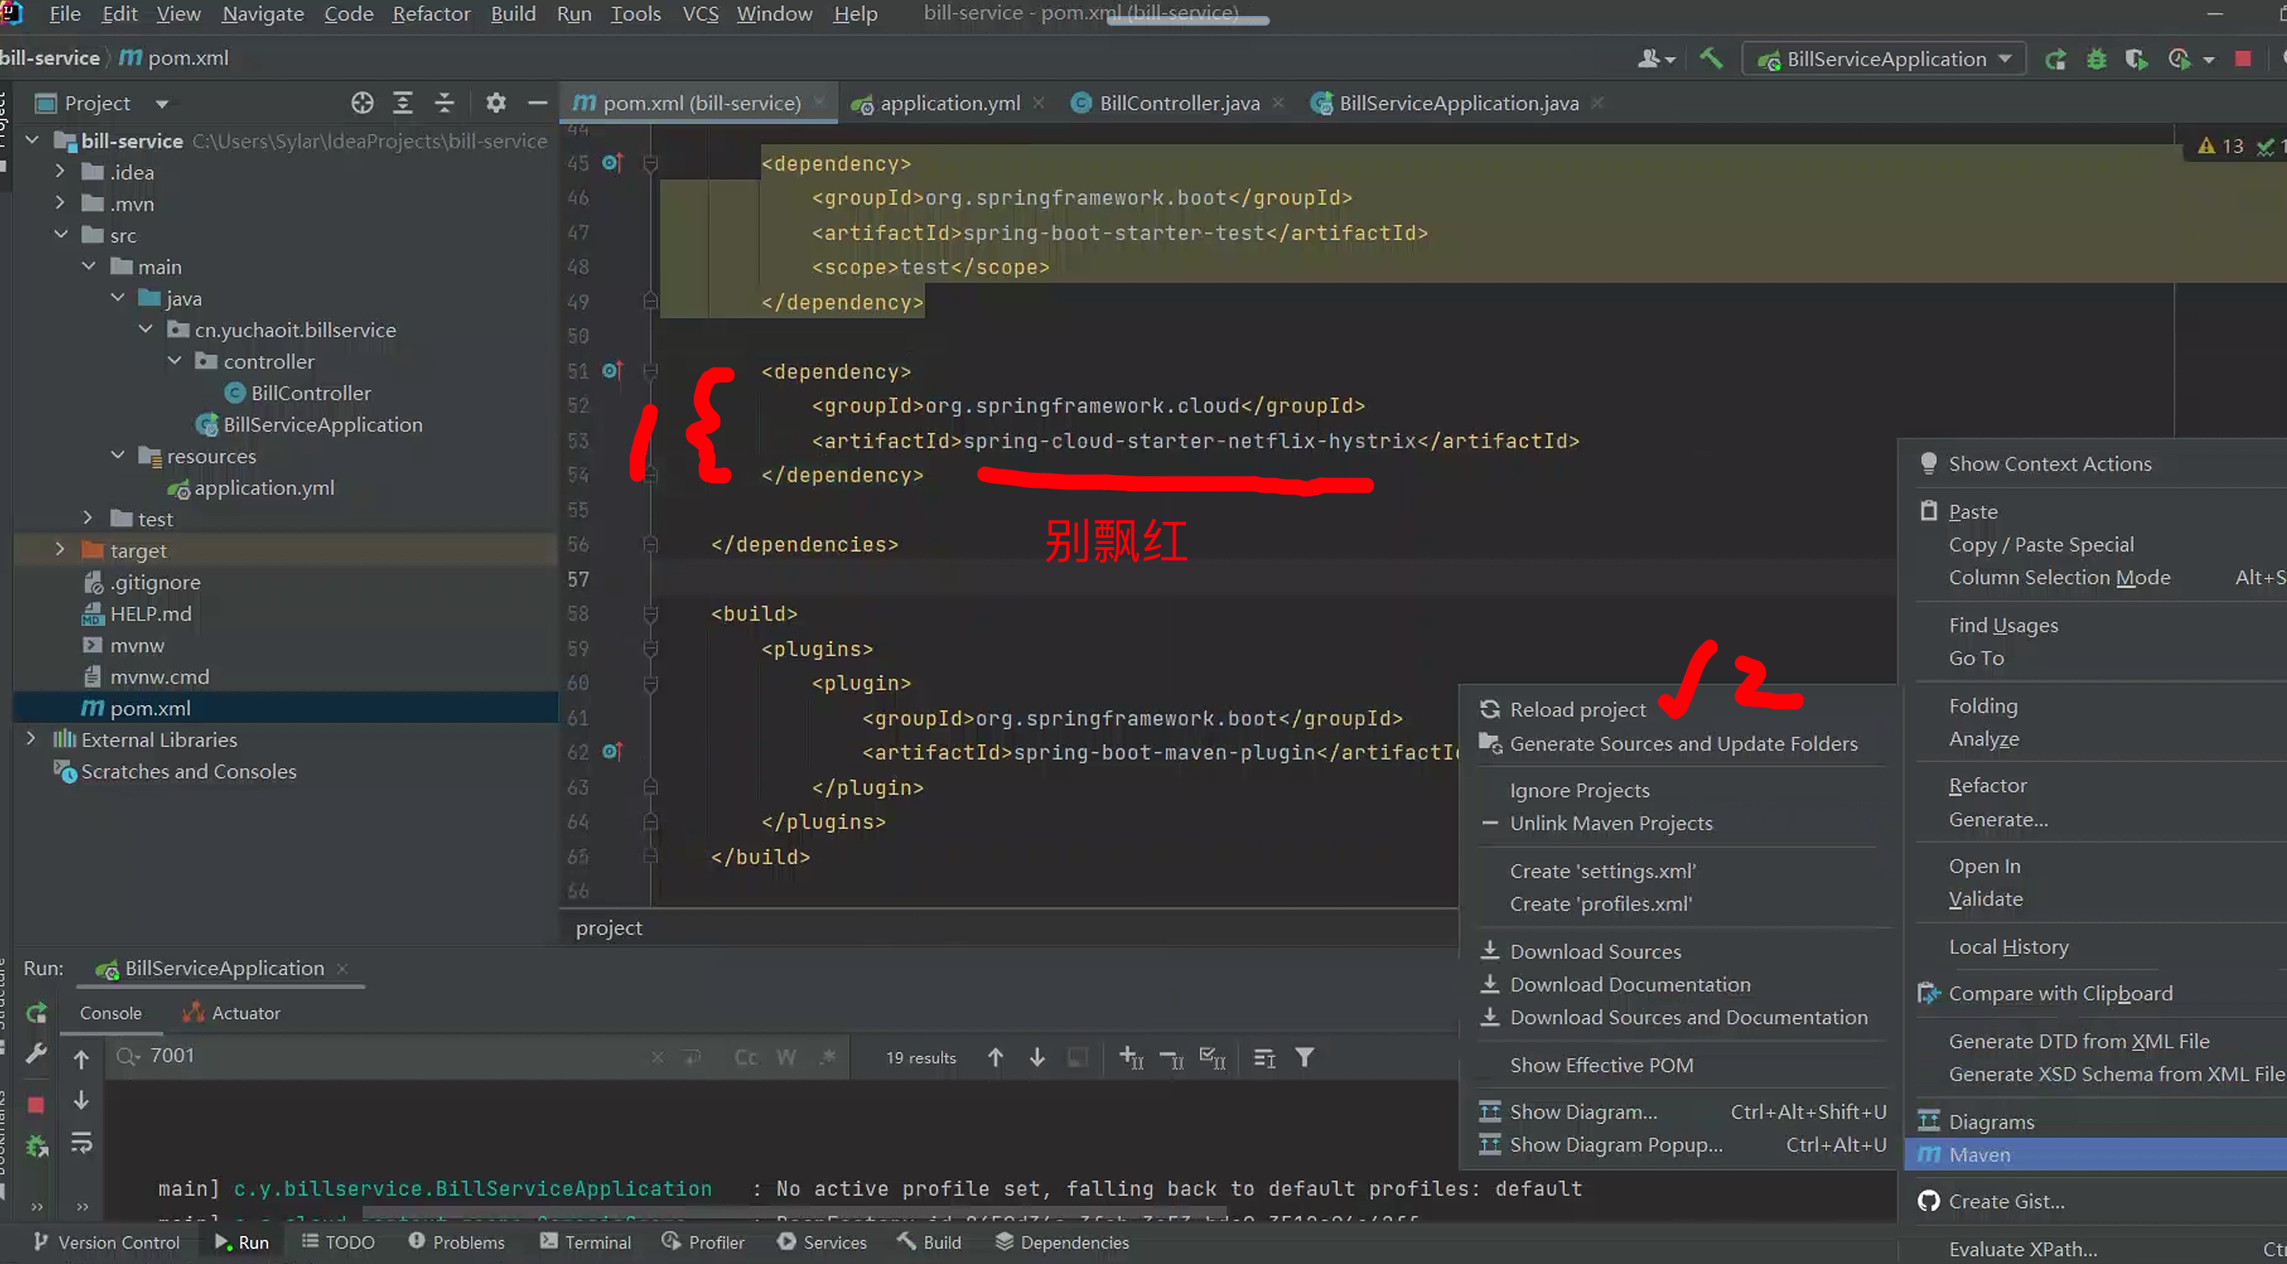
Task: Switch to application.yml editor tab
Action: (x=949, y=103)
